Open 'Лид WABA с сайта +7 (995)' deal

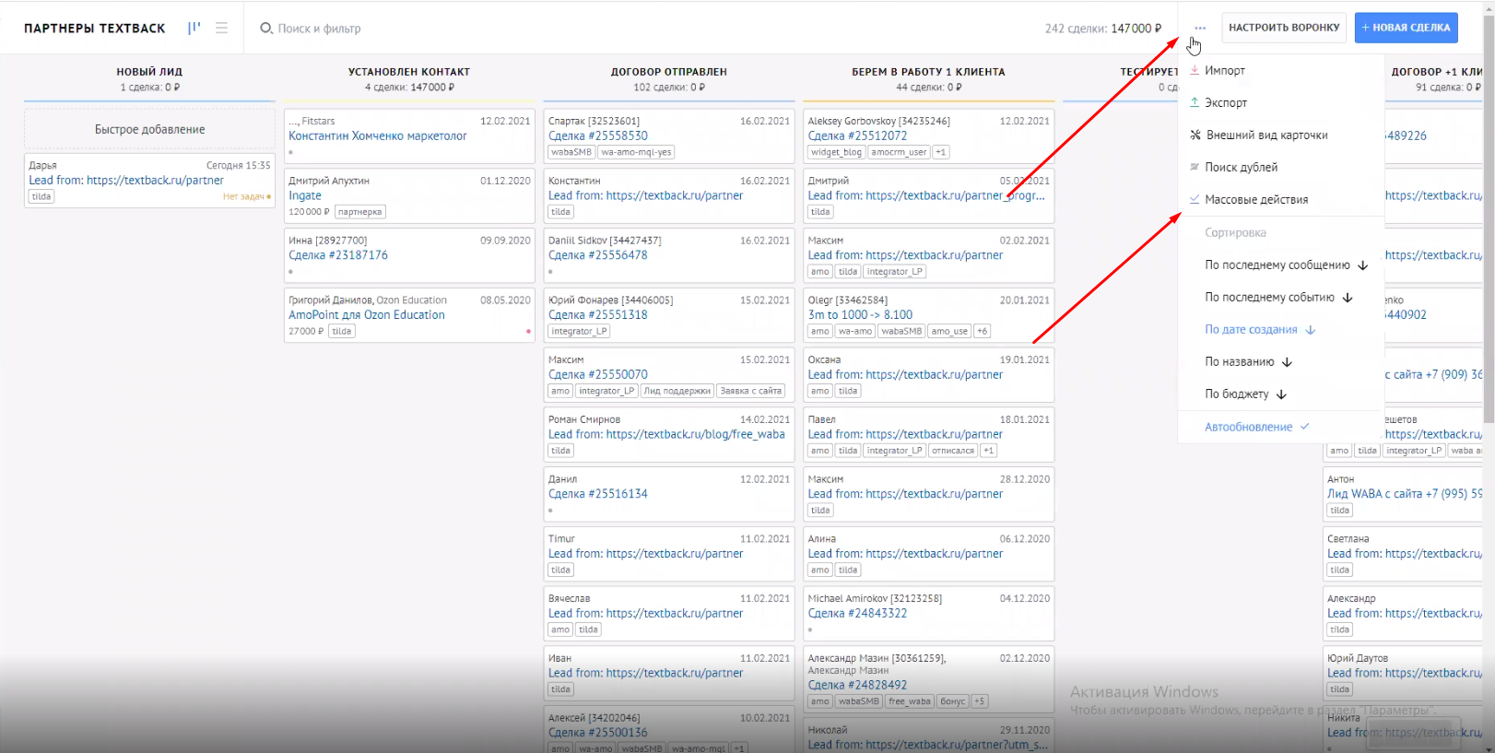[1406, 494]
